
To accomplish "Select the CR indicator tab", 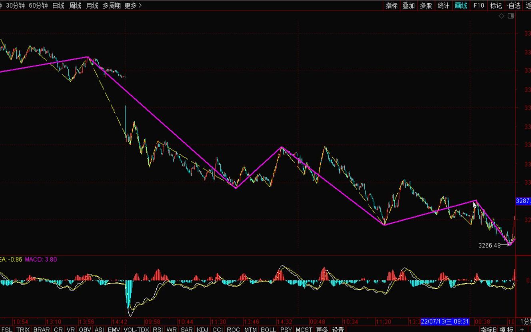I will pyautogui.click(x=58, y=329).
